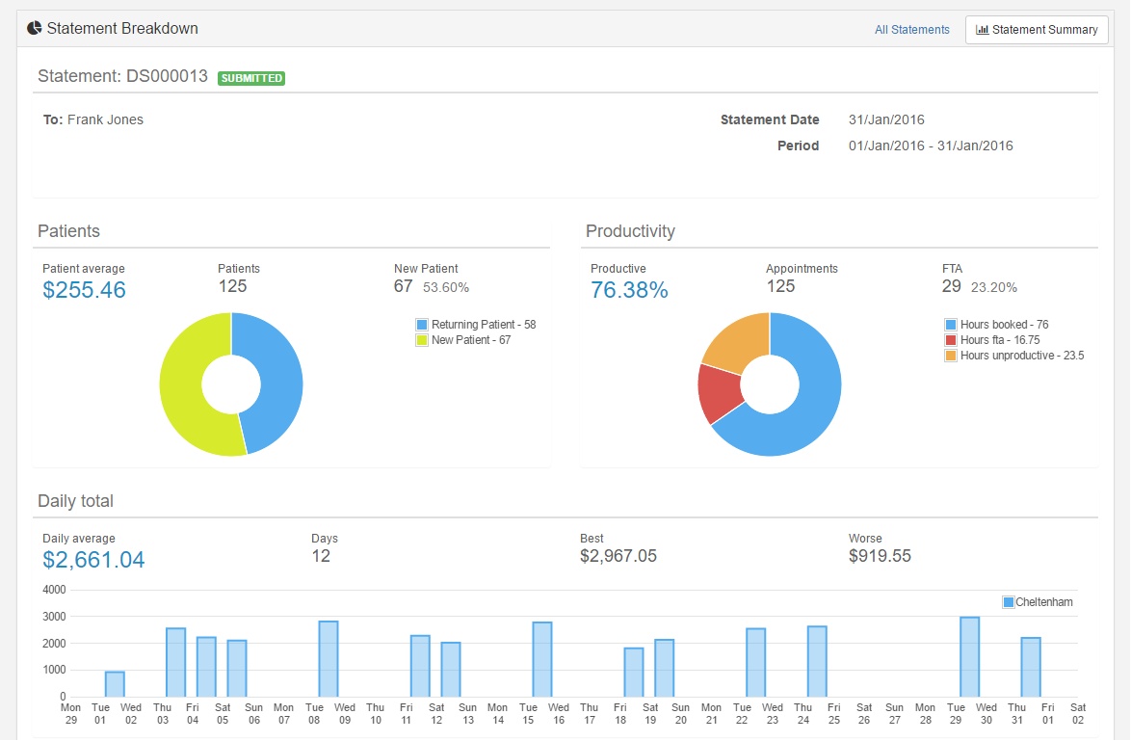Go to All Statements link
Viewport: 1131px width, 741px height.
(911, 30)
